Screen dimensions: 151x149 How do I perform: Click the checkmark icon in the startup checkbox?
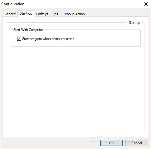[19, 39]
